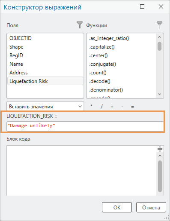This screenshot has height=221, width=170.
Task: Click the code block scrollbar thumb
Action: point(160,176)
